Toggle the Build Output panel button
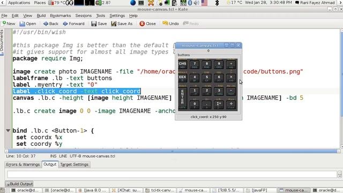This screenshot has height=193, width=343. (x=19, y=184)
